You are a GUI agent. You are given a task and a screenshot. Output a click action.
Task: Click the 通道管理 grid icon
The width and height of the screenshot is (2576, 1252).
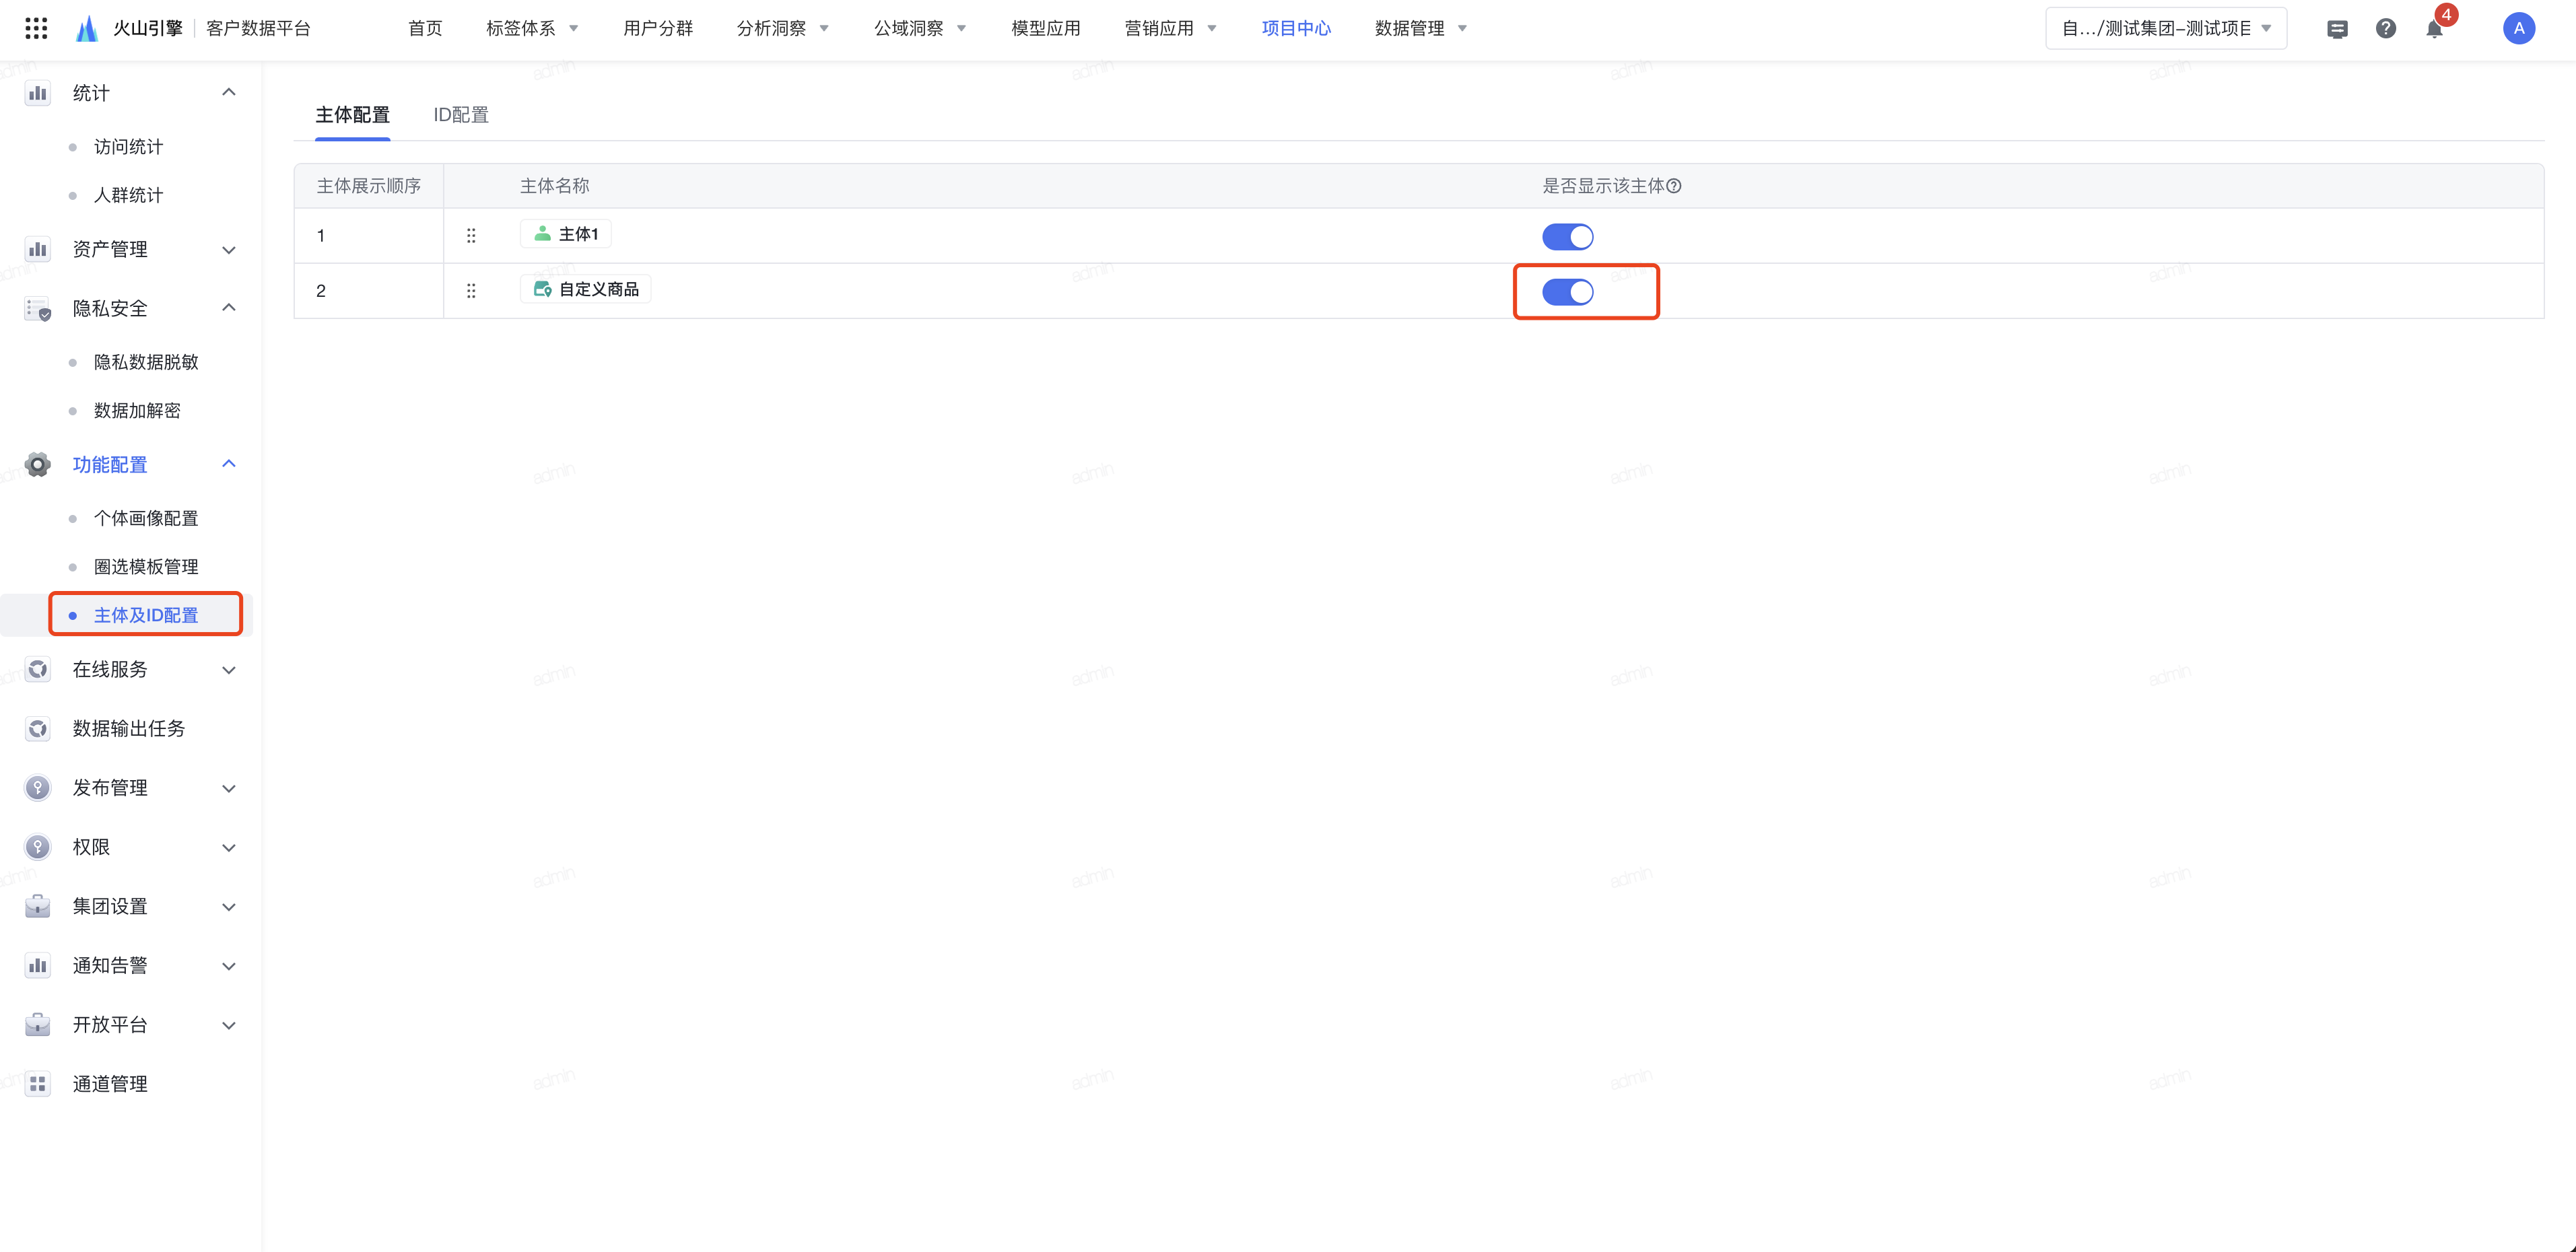click(x=38, y=1084)
